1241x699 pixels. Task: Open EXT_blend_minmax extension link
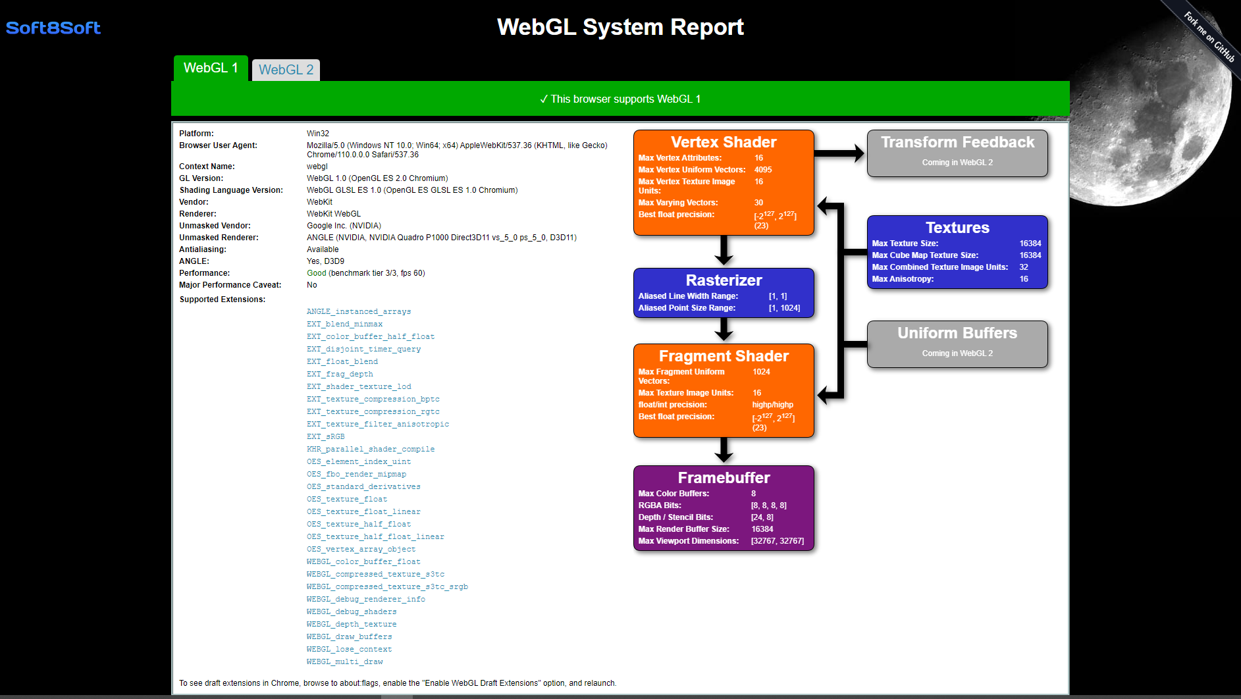[344, 324]
